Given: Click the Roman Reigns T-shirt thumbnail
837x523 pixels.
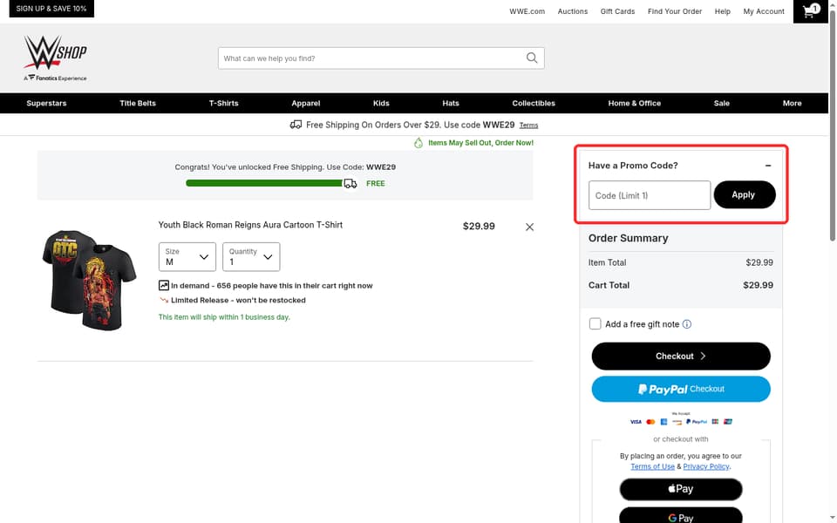Looking at the screenshot, I should (x=89, y=280).
